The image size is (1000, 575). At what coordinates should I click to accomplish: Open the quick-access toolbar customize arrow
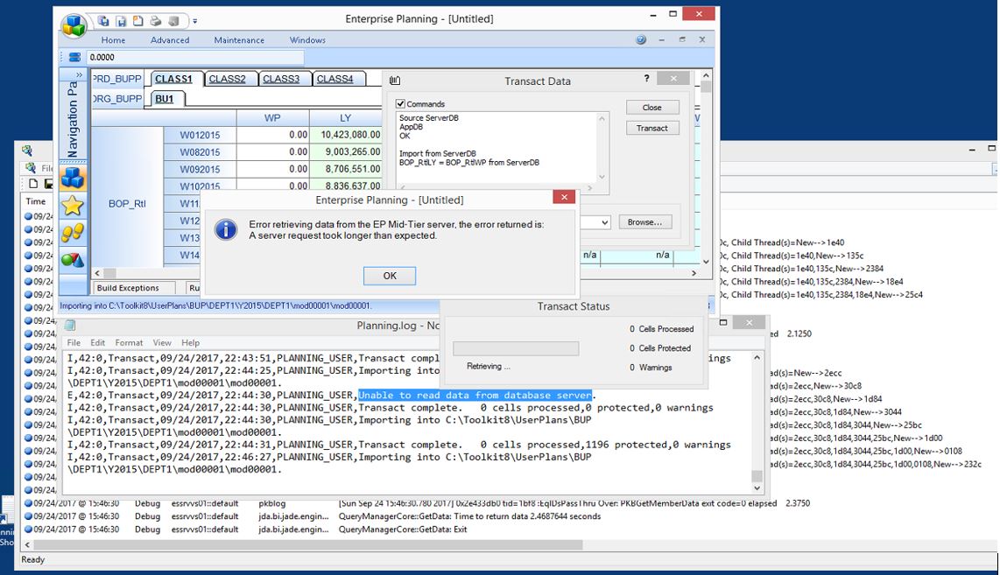(x=195, y=21)
